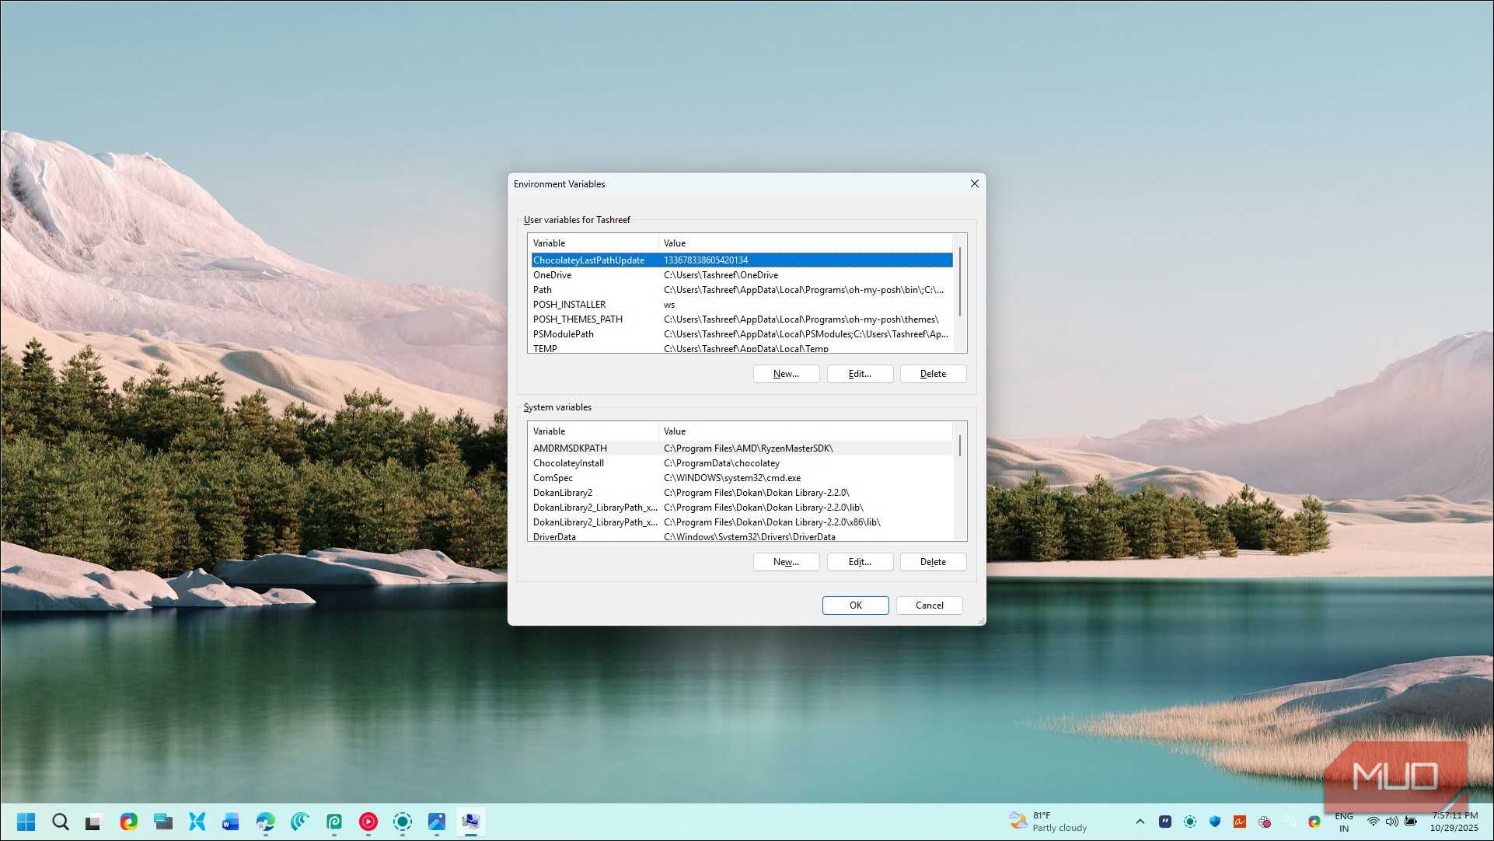
Task: Select the POSH_THEMES_PATH variable row
Action: (x=742, y=319)
